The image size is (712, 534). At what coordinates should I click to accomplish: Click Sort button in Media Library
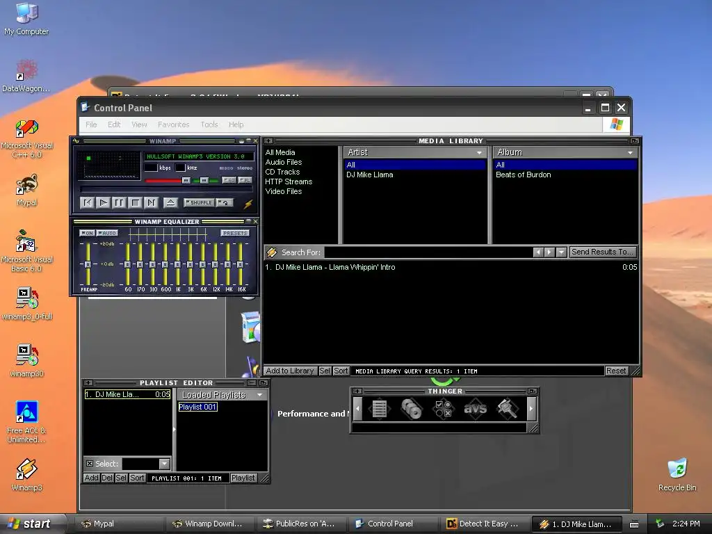click(341, 371)
